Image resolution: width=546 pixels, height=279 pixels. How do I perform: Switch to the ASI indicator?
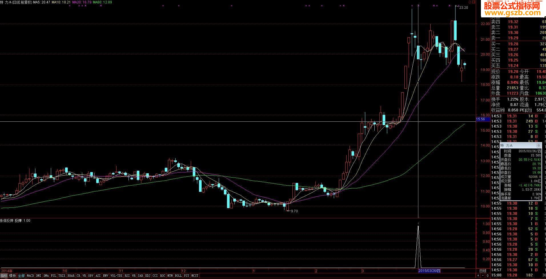(x=98, y=276)
